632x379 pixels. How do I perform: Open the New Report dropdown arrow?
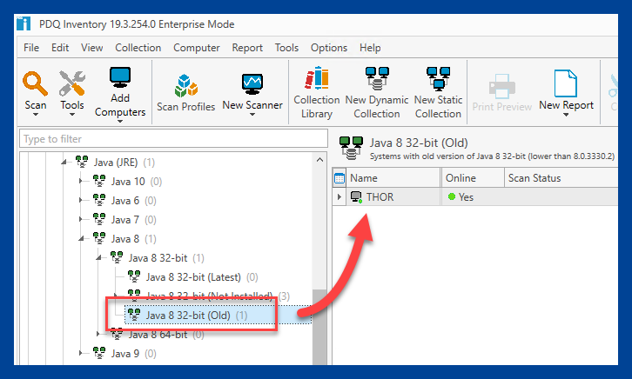point(566,115)
